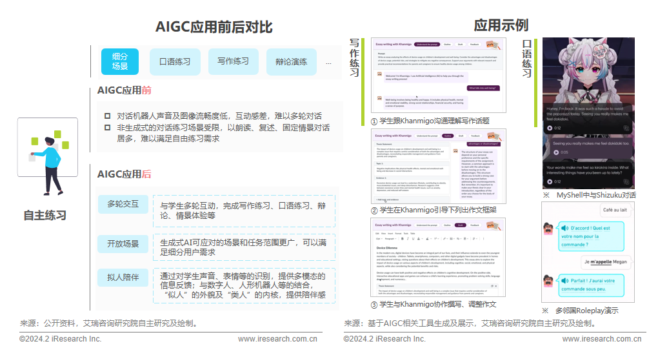The image size is (658, 348).
Task: Click "What falls into well-being?" reply bubble
Action: click(x=483, y=88)
